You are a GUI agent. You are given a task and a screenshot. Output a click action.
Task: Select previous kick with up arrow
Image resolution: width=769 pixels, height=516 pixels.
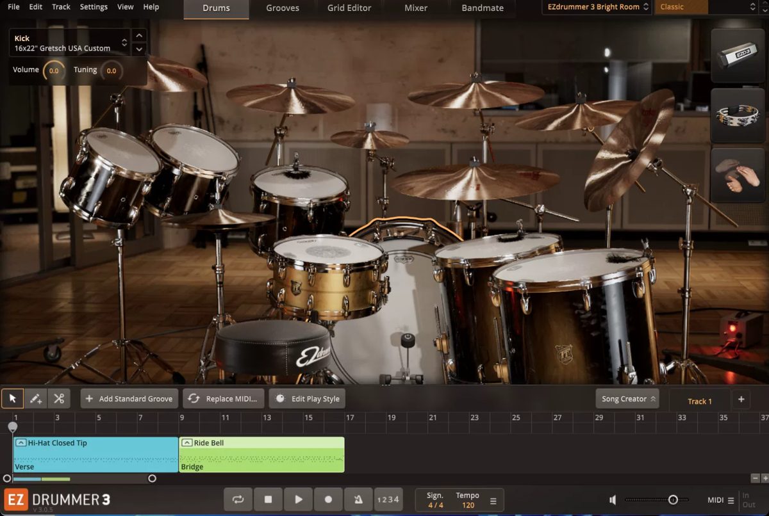pyautogui.click(x=139, y=36)
